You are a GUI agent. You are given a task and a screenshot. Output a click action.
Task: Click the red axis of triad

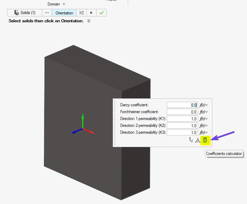[x=89, y=131]
